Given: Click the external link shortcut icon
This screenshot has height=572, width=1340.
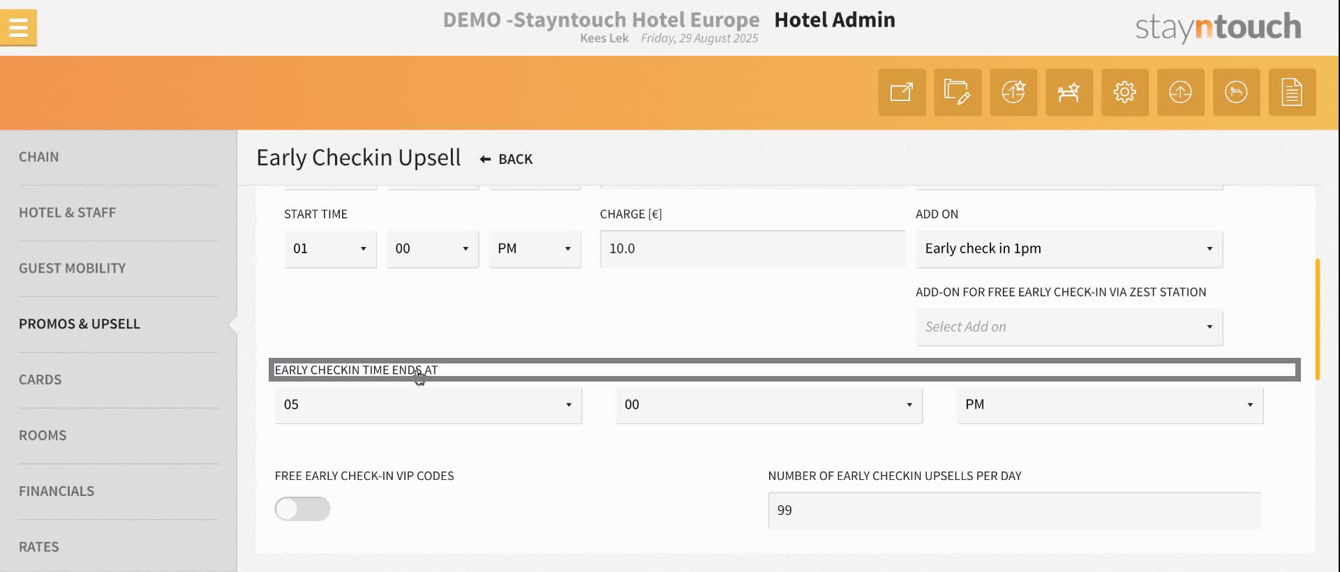Looking at the screenshot, I should [x=902, y=92].
